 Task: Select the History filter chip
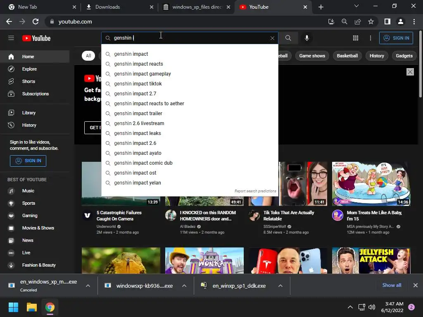pyautogui.click(x=377, y=56)
